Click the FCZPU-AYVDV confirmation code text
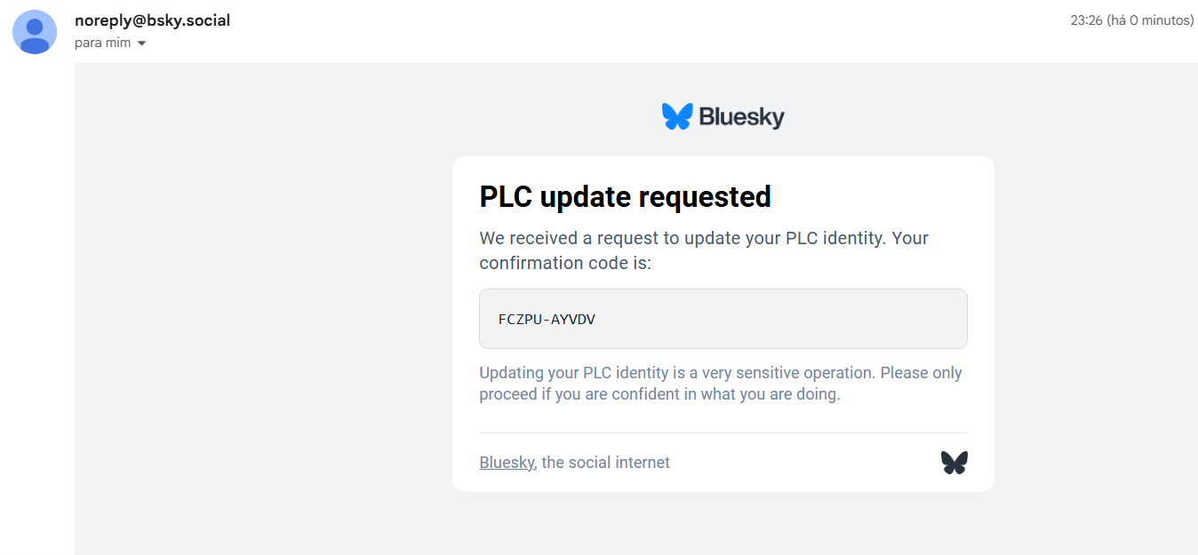The image size is (1198, 555). coord(547,319)
